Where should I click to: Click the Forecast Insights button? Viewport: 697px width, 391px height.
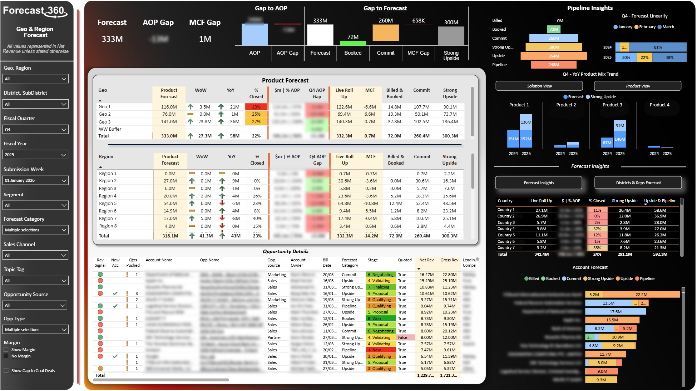538,182
